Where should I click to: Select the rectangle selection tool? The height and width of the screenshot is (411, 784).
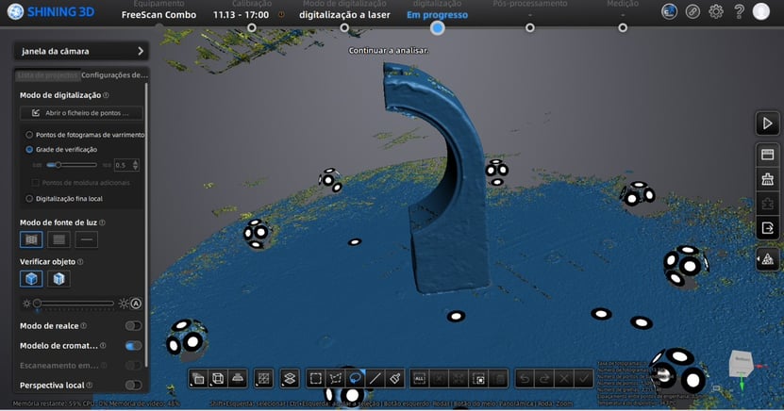coord(316,378)
